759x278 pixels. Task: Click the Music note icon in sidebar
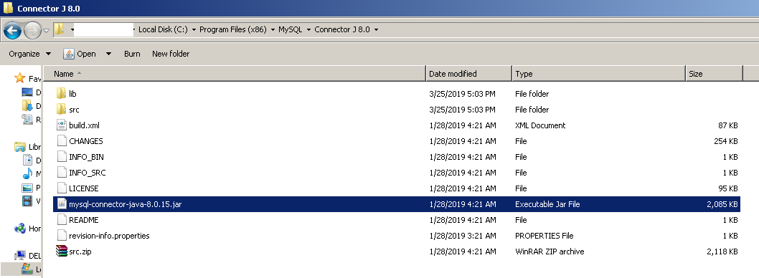27,174
